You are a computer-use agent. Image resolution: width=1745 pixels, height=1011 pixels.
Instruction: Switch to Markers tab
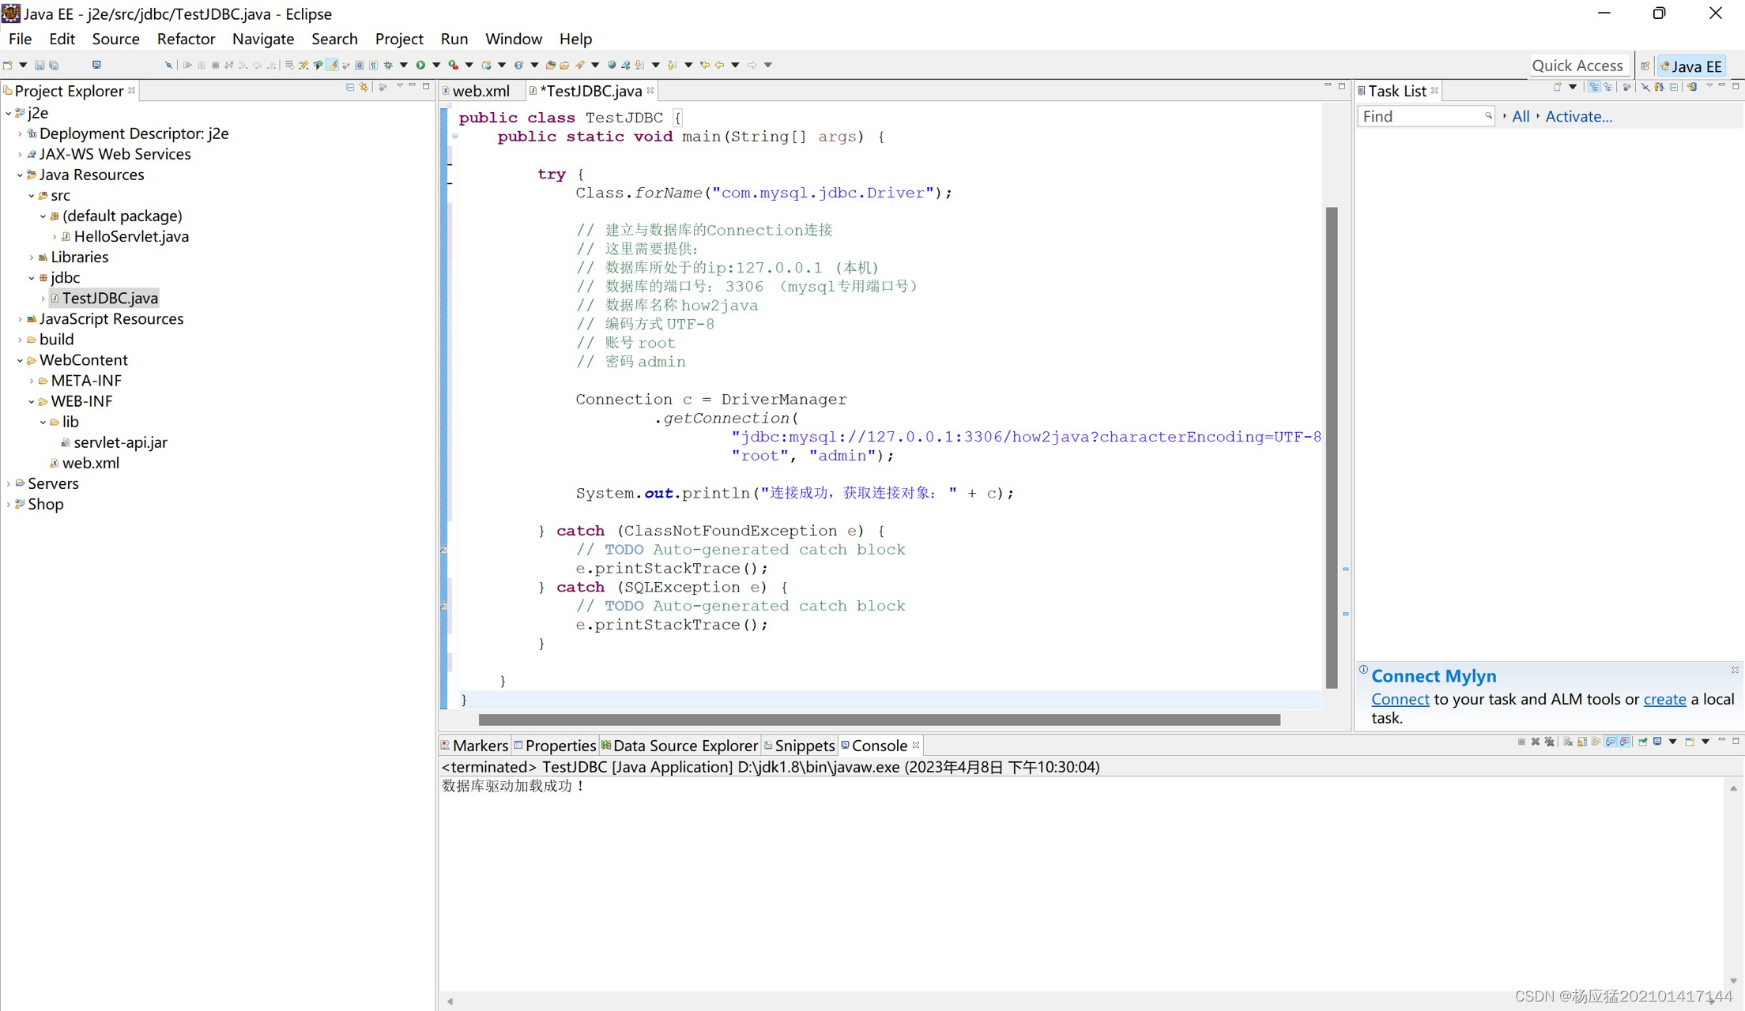(474, 746)
